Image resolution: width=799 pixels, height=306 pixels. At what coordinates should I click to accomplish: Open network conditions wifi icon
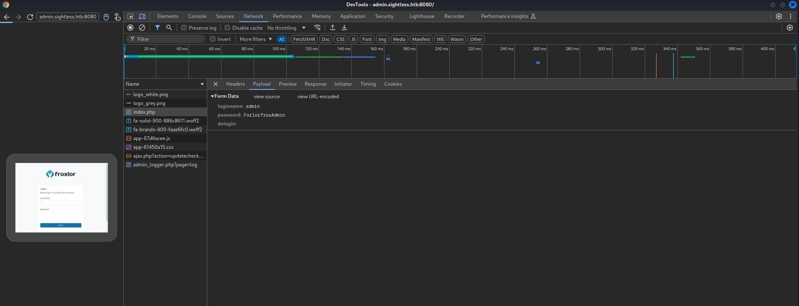318,28
